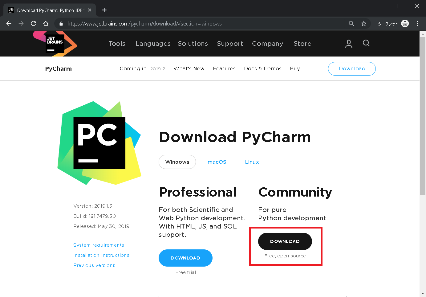Click the Professional heading
The height and width of the screenshot is (297, 426).
click(x=198, y=192)
